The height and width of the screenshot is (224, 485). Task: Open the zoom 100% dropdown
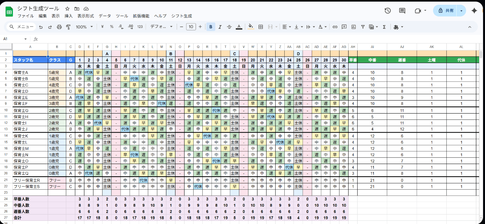point(84,27)
